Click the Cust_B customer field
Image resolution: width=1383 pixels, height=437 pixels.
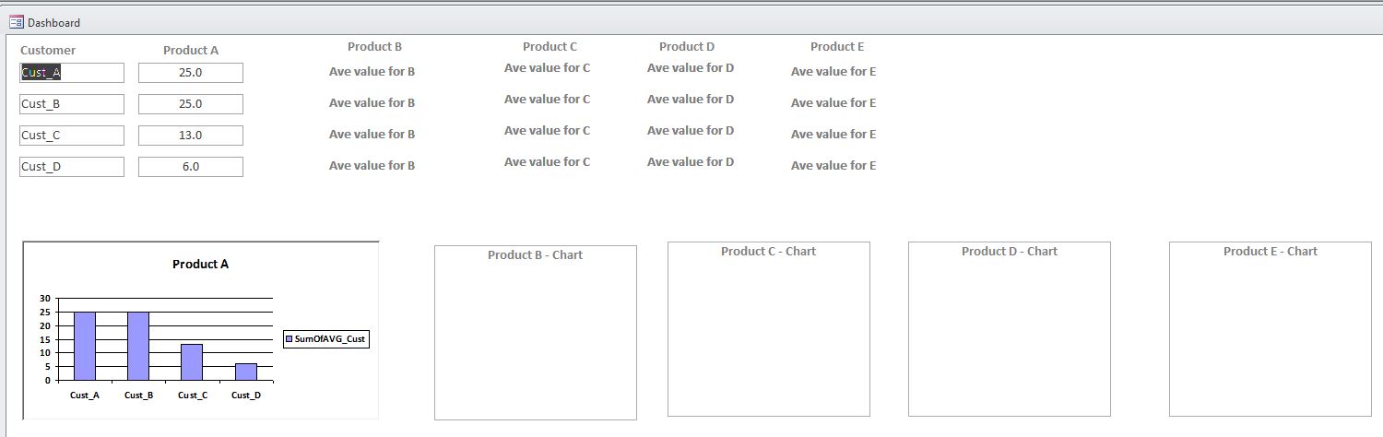tap(72, 104)
